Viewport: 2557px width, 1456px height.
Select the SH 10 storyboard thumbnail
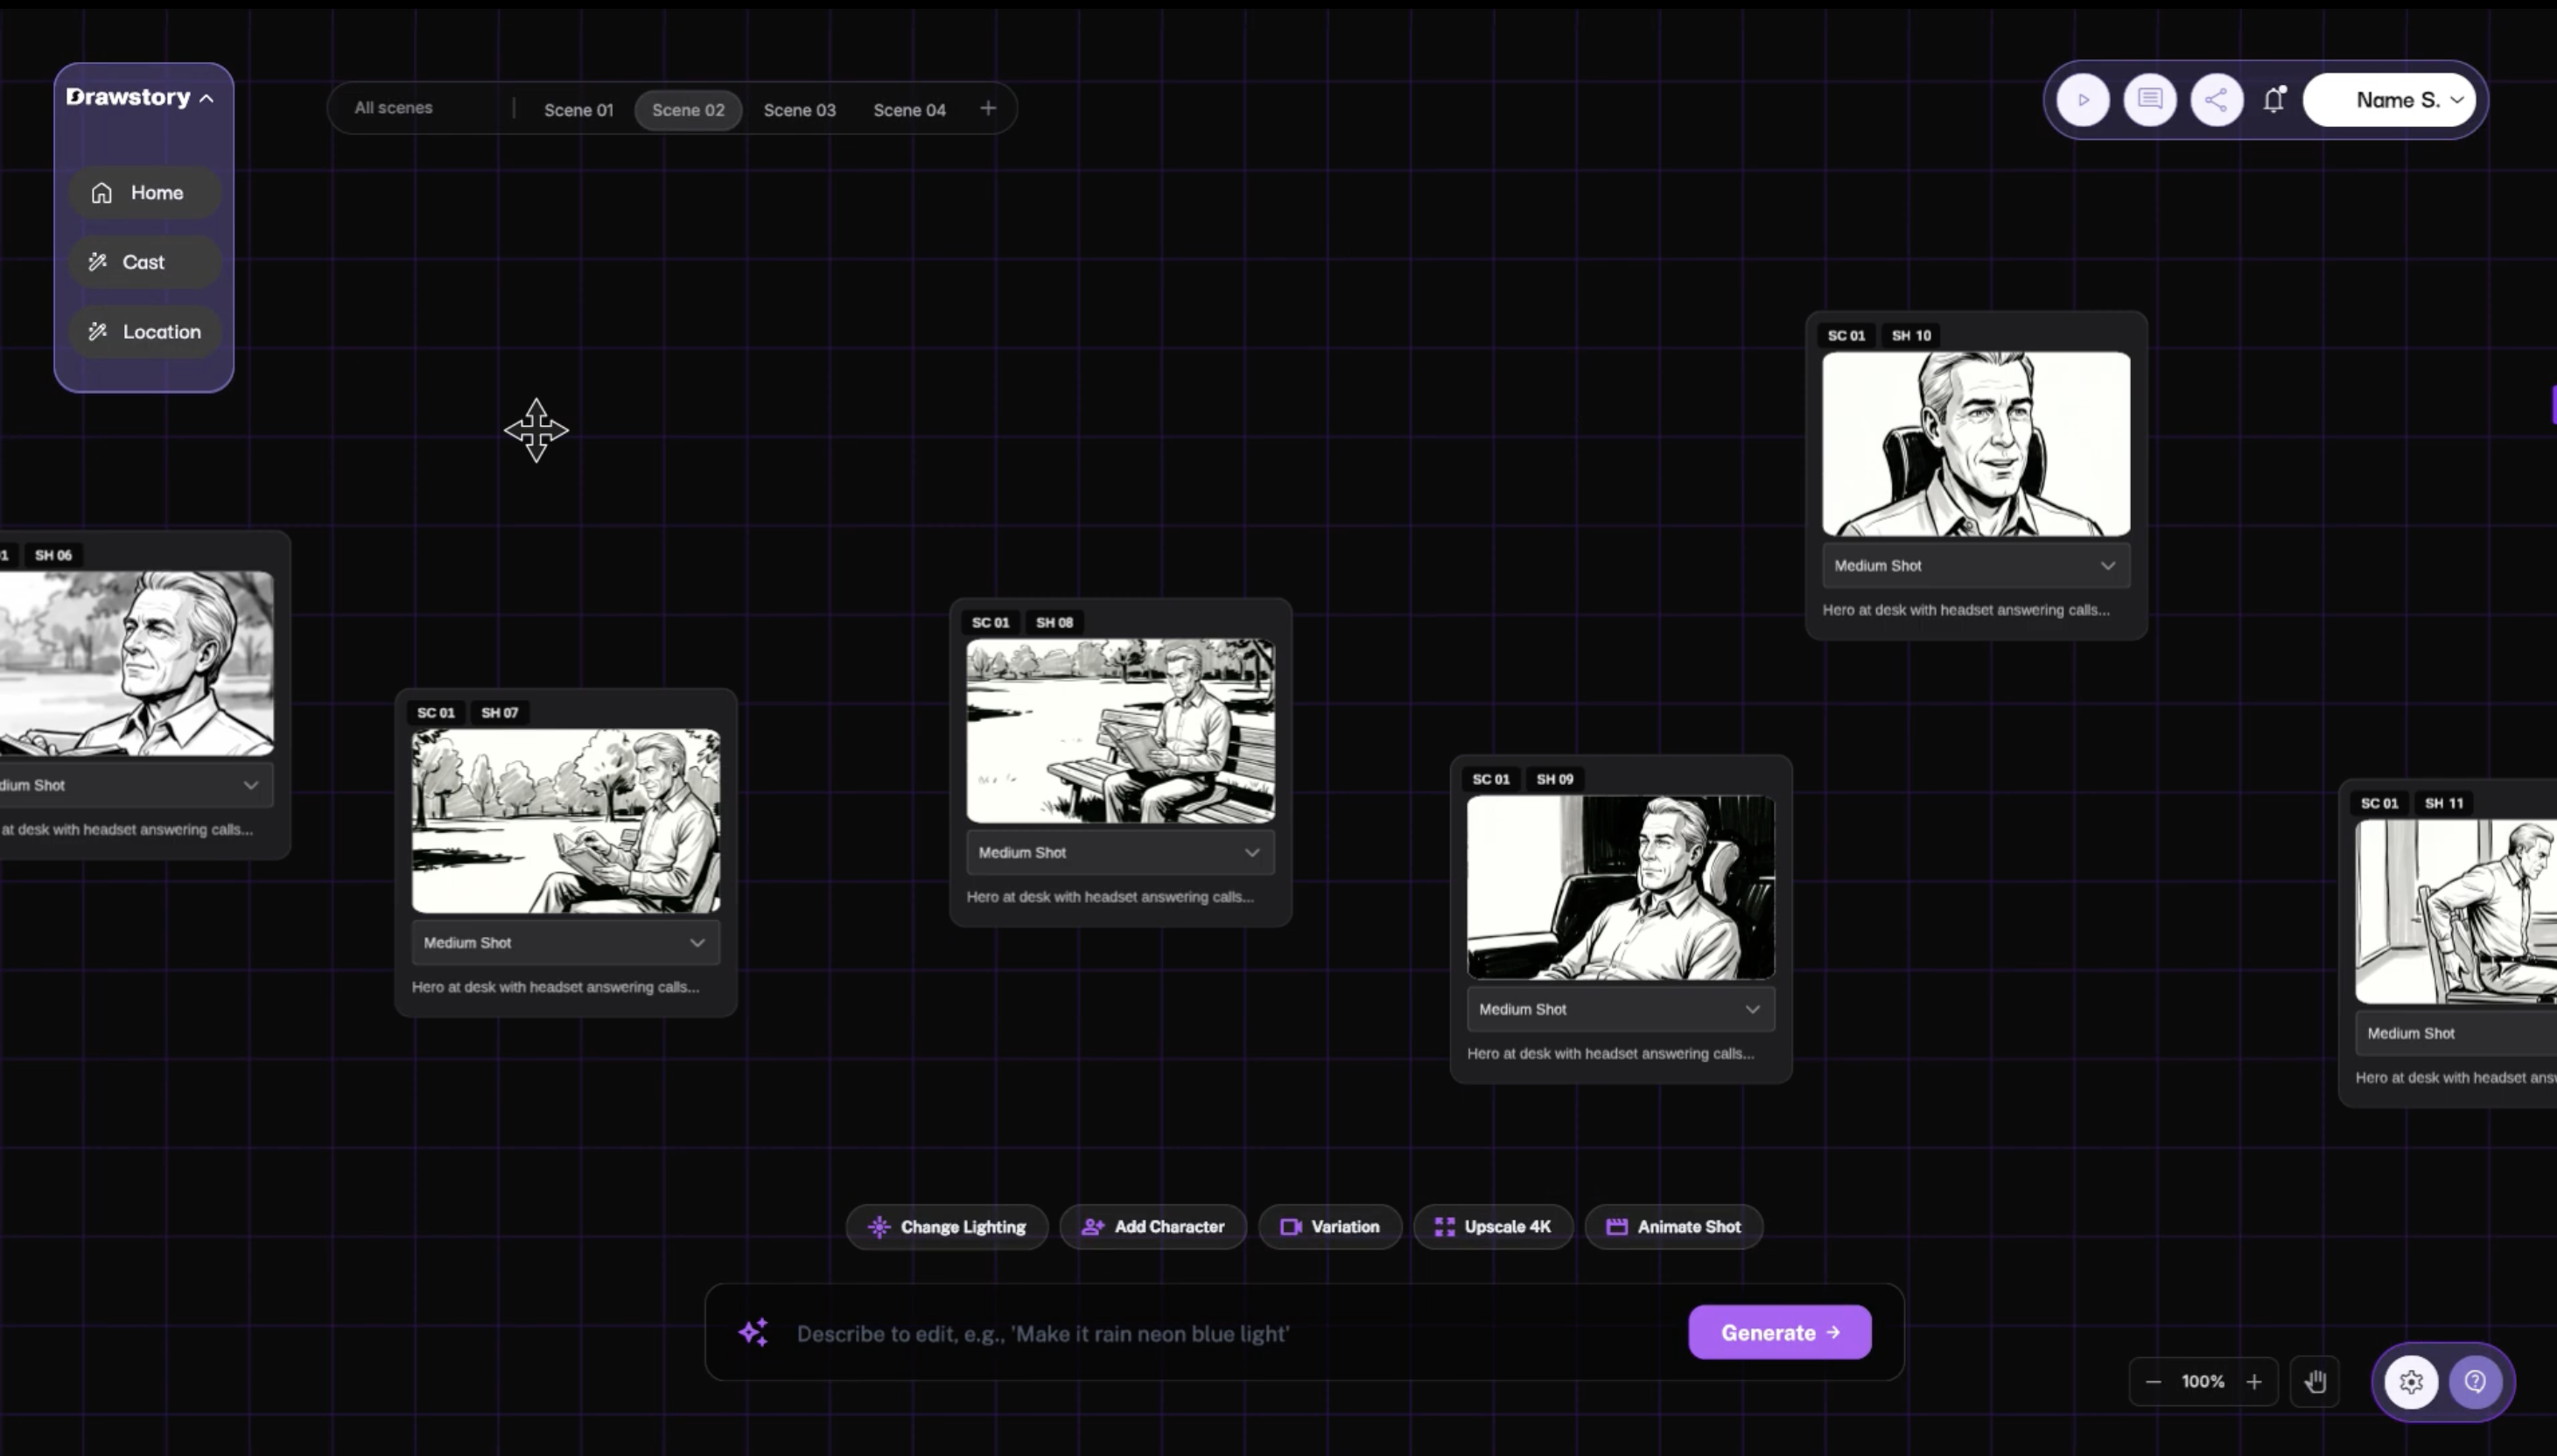[x=1976, y=444]
